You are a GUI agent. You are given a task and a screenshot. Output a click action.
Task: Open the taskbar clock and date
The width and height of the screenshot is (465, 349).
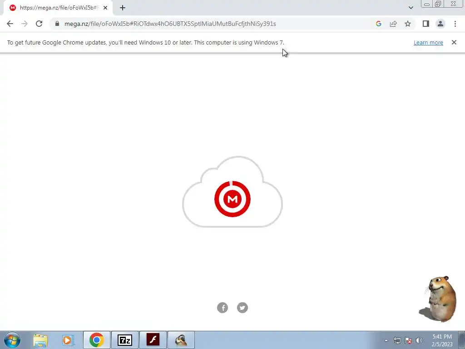(x=442, y=340)
